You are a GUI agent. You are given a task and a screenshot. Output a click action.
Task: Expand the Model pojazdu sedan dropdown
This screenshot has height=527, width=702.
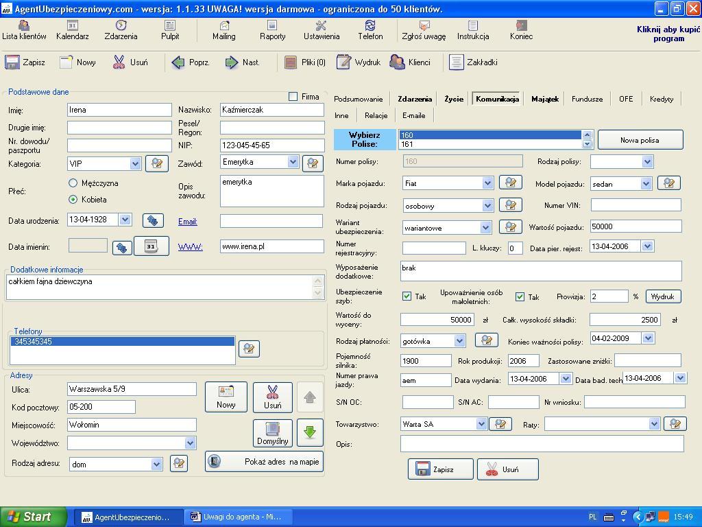646,183
